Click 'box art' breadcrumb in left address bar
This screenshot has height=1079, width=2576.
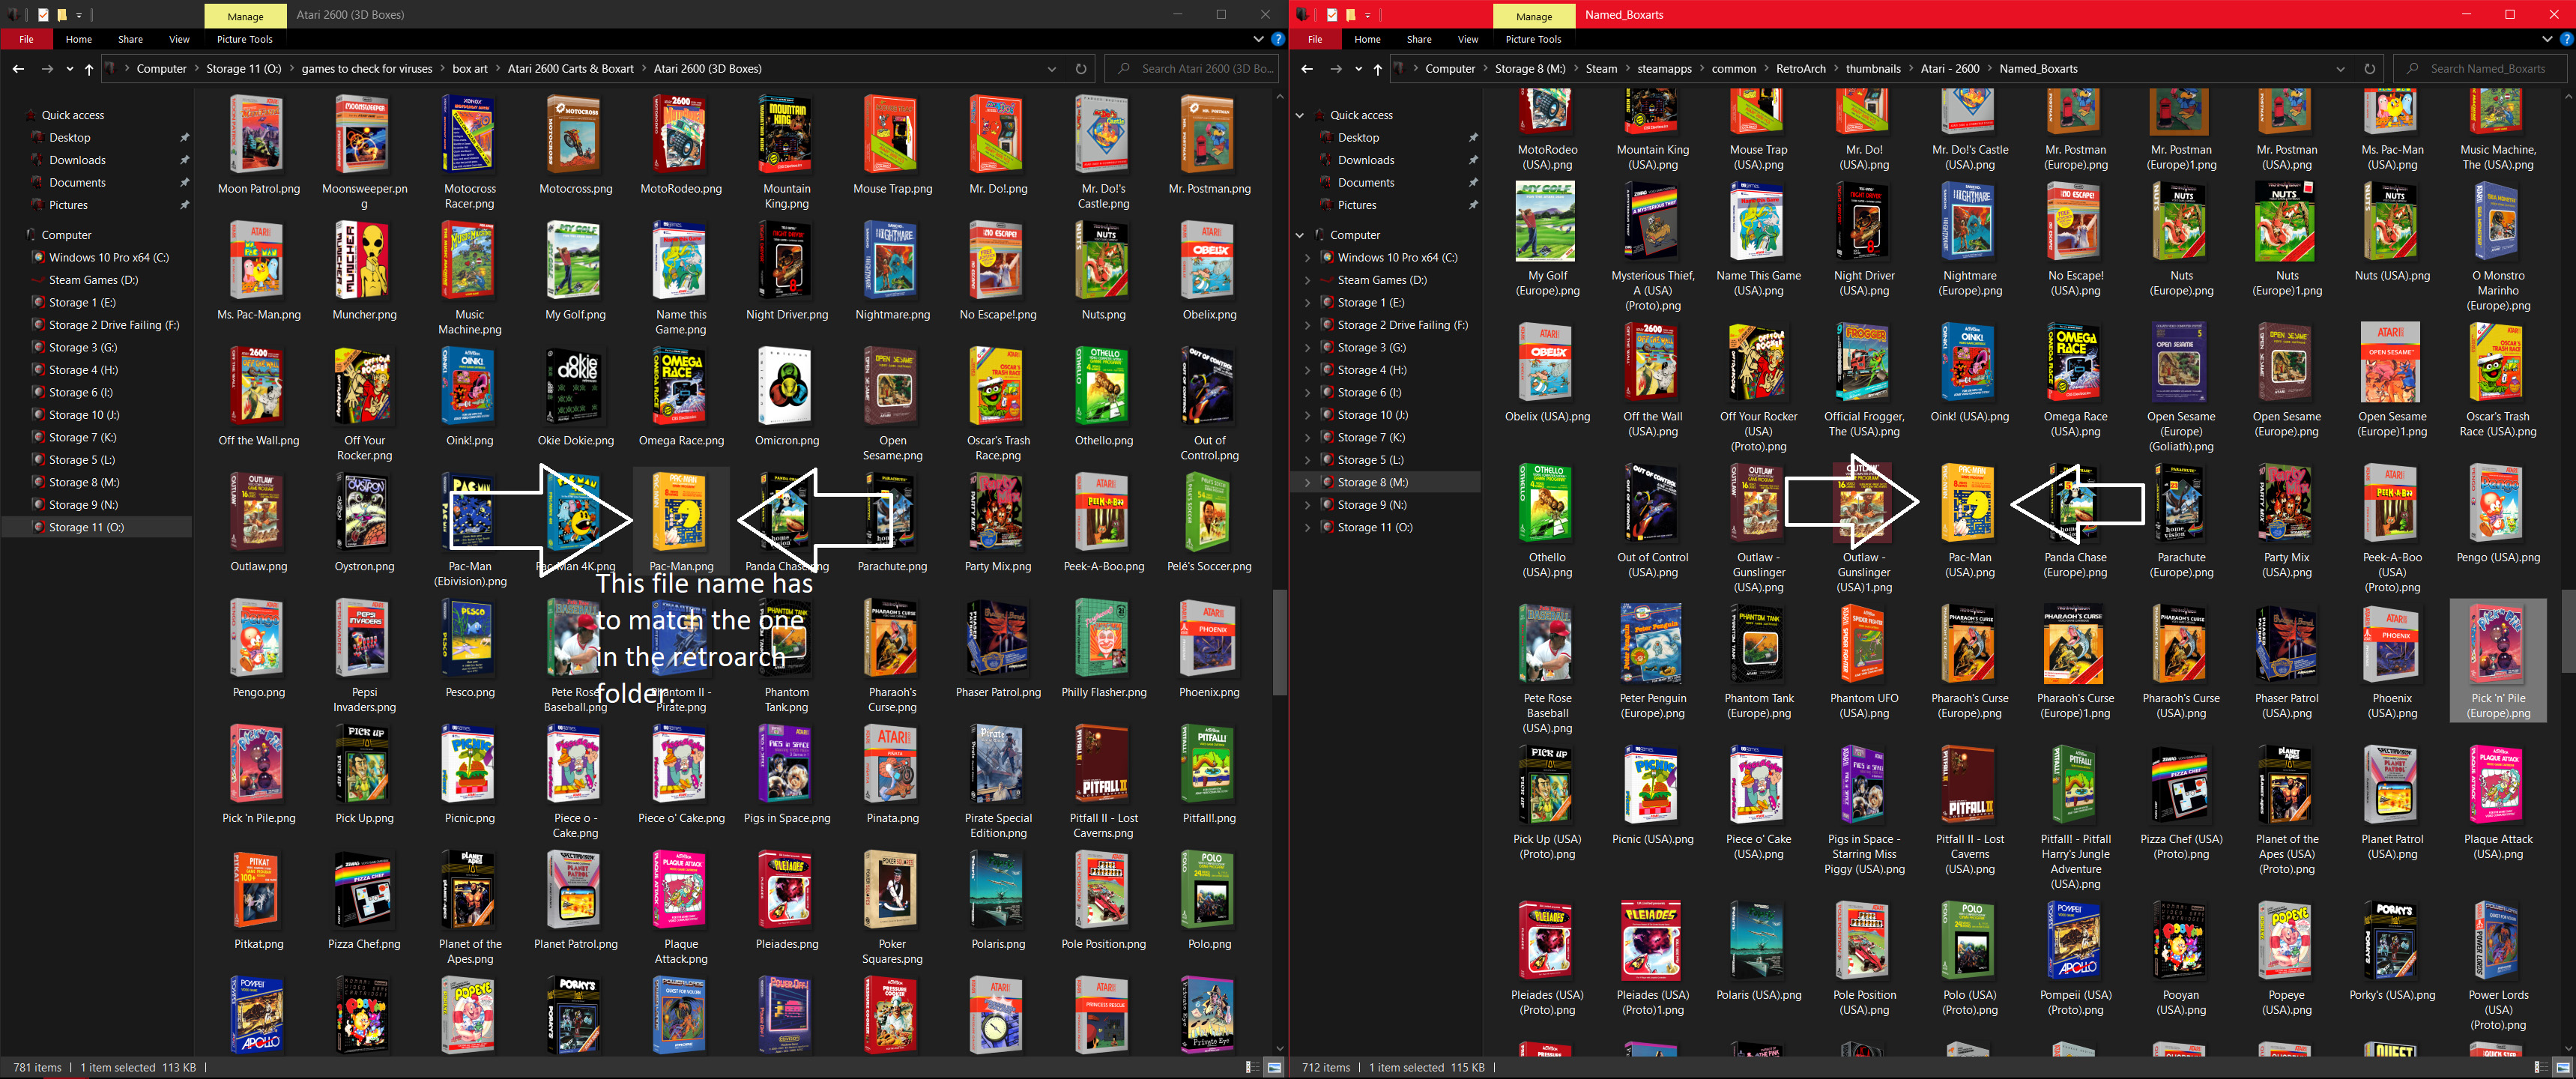[469, 69]
